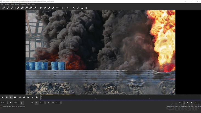Image resolution: width=201 pixels, height=113 pixels.
Task: Click the real speed value 23.92
Action: (16, 103)
